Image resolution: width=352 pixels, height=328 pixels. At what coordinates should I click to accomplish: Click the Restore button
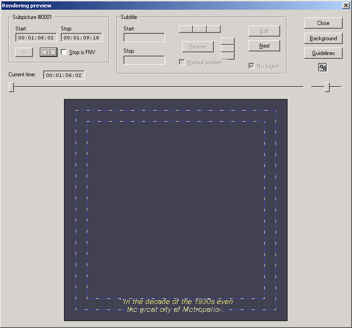(x=198, y=47)
